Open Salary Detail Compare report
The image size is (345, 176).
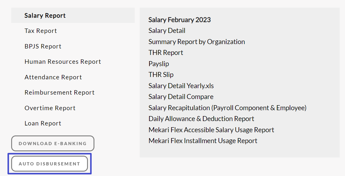(181, 97)
